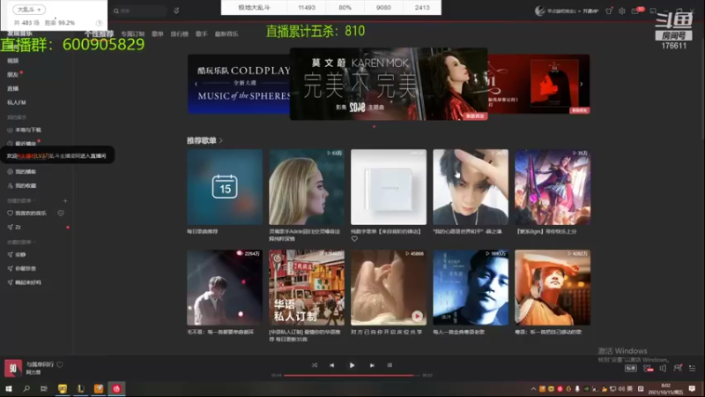Open the blue portrait Cantonese oldies playlist
Image resolution: width=705 pixels, height=397 pixels.
pyautogui.click(x=471, y=288)
